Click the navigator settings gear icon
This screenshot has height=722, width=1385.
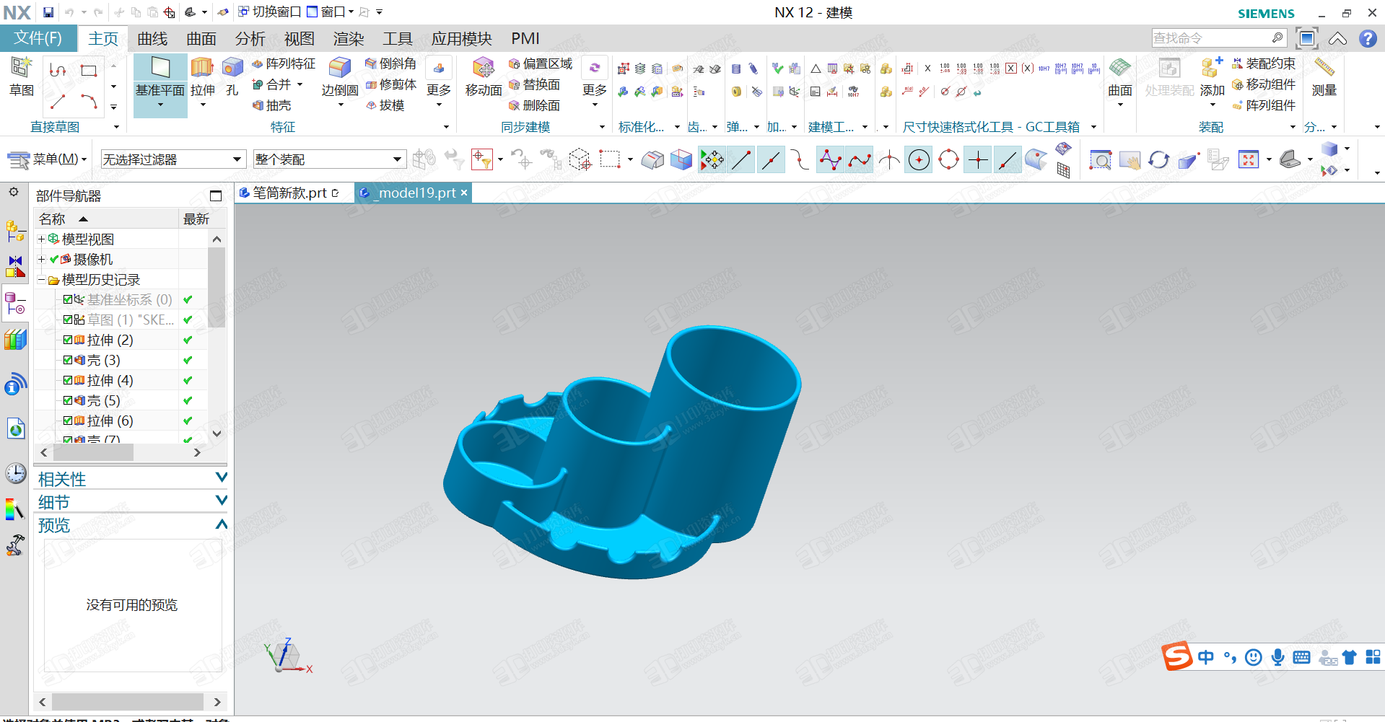14,193
